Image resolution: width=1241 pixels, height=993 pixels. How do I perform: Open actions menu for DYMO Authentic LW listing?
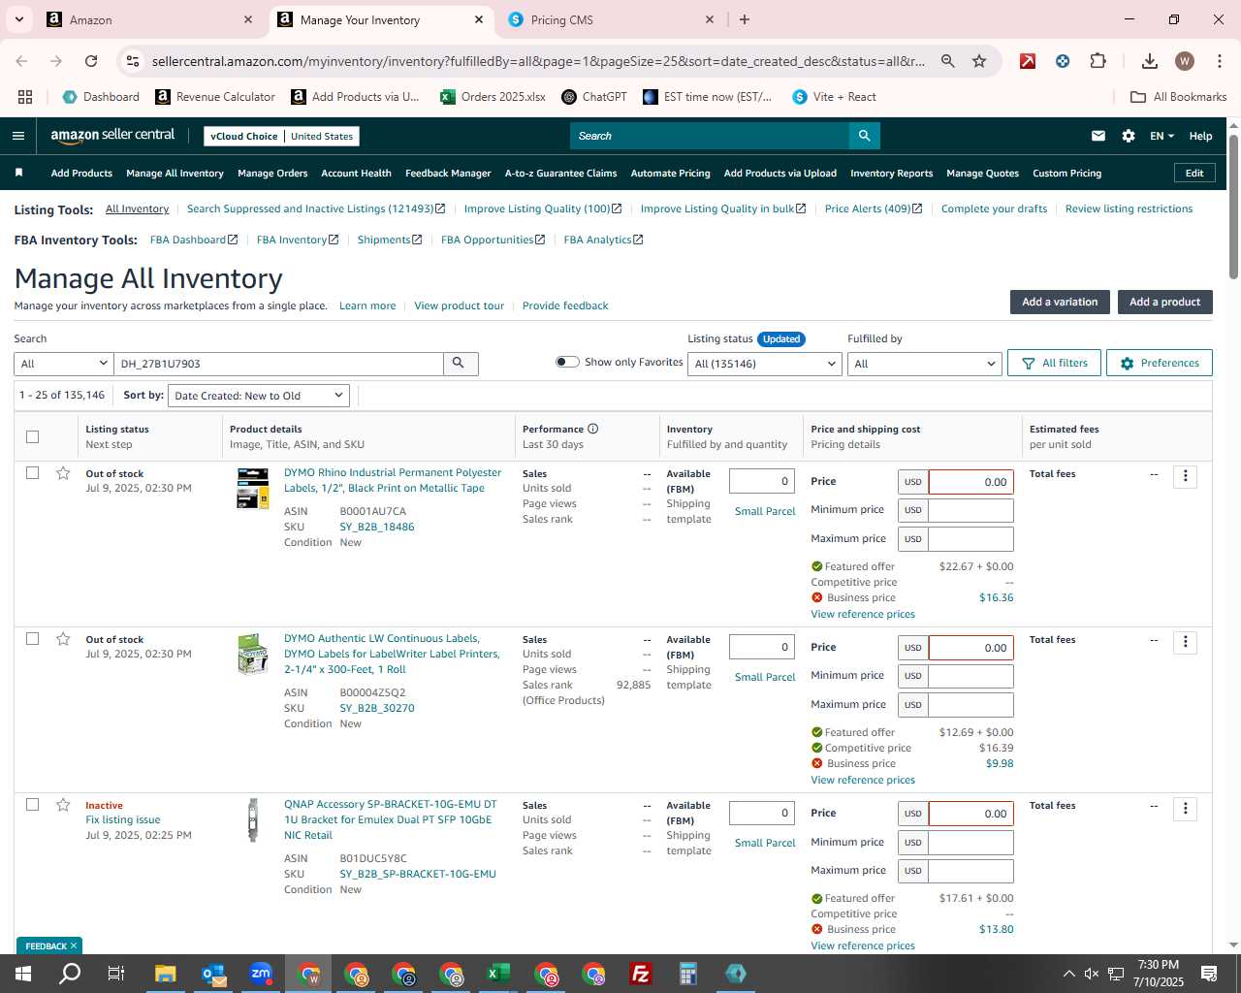(1185, 642)
